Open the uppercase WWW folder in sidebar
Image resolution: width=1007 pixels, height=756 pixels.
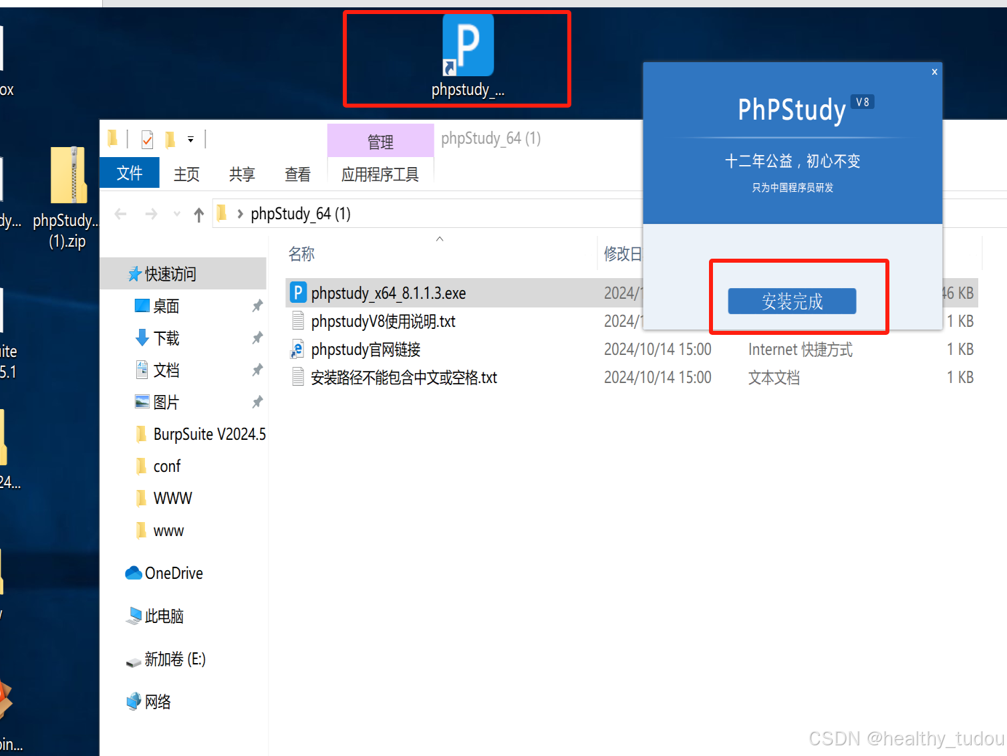[172, 498]
